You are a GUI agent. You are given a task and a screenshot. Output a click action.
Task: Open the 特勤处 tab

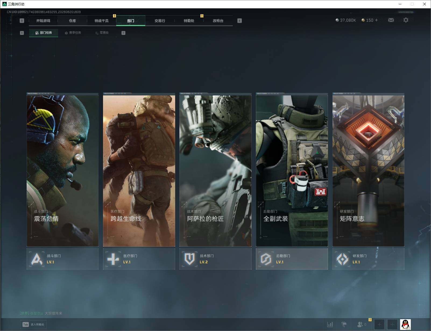189,21
